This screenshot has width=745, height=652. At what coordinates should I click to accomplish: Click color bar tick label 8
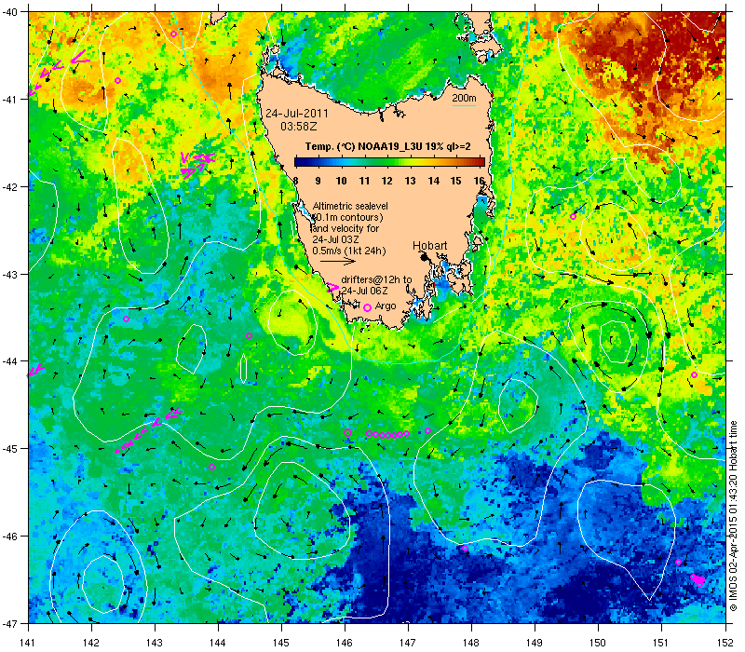tap(295, 181)
